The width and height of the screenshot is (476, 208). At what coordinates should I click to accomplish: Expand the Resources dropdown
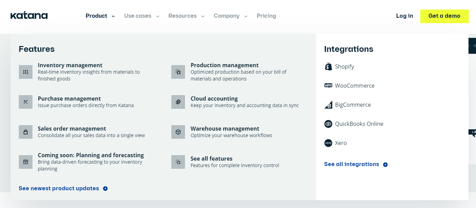tap(186, 16)
